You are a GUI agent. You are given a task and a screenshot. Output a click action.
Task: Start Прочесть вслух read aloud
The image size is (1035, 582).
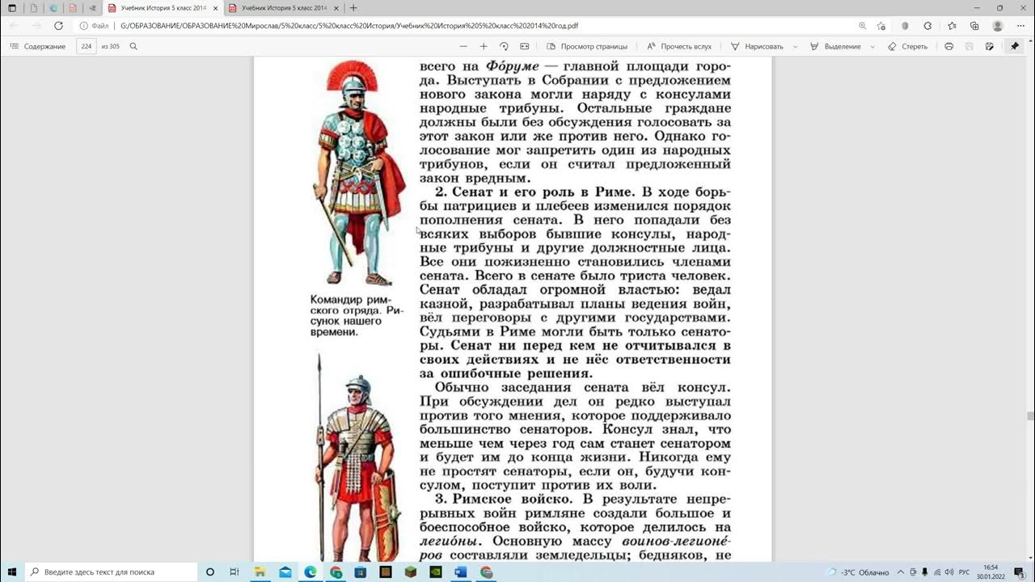click(679, 46)
